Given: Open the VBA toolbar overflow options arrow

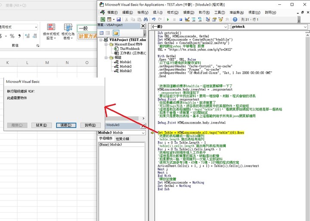Looking at the screenshot, I should [299, 20].
